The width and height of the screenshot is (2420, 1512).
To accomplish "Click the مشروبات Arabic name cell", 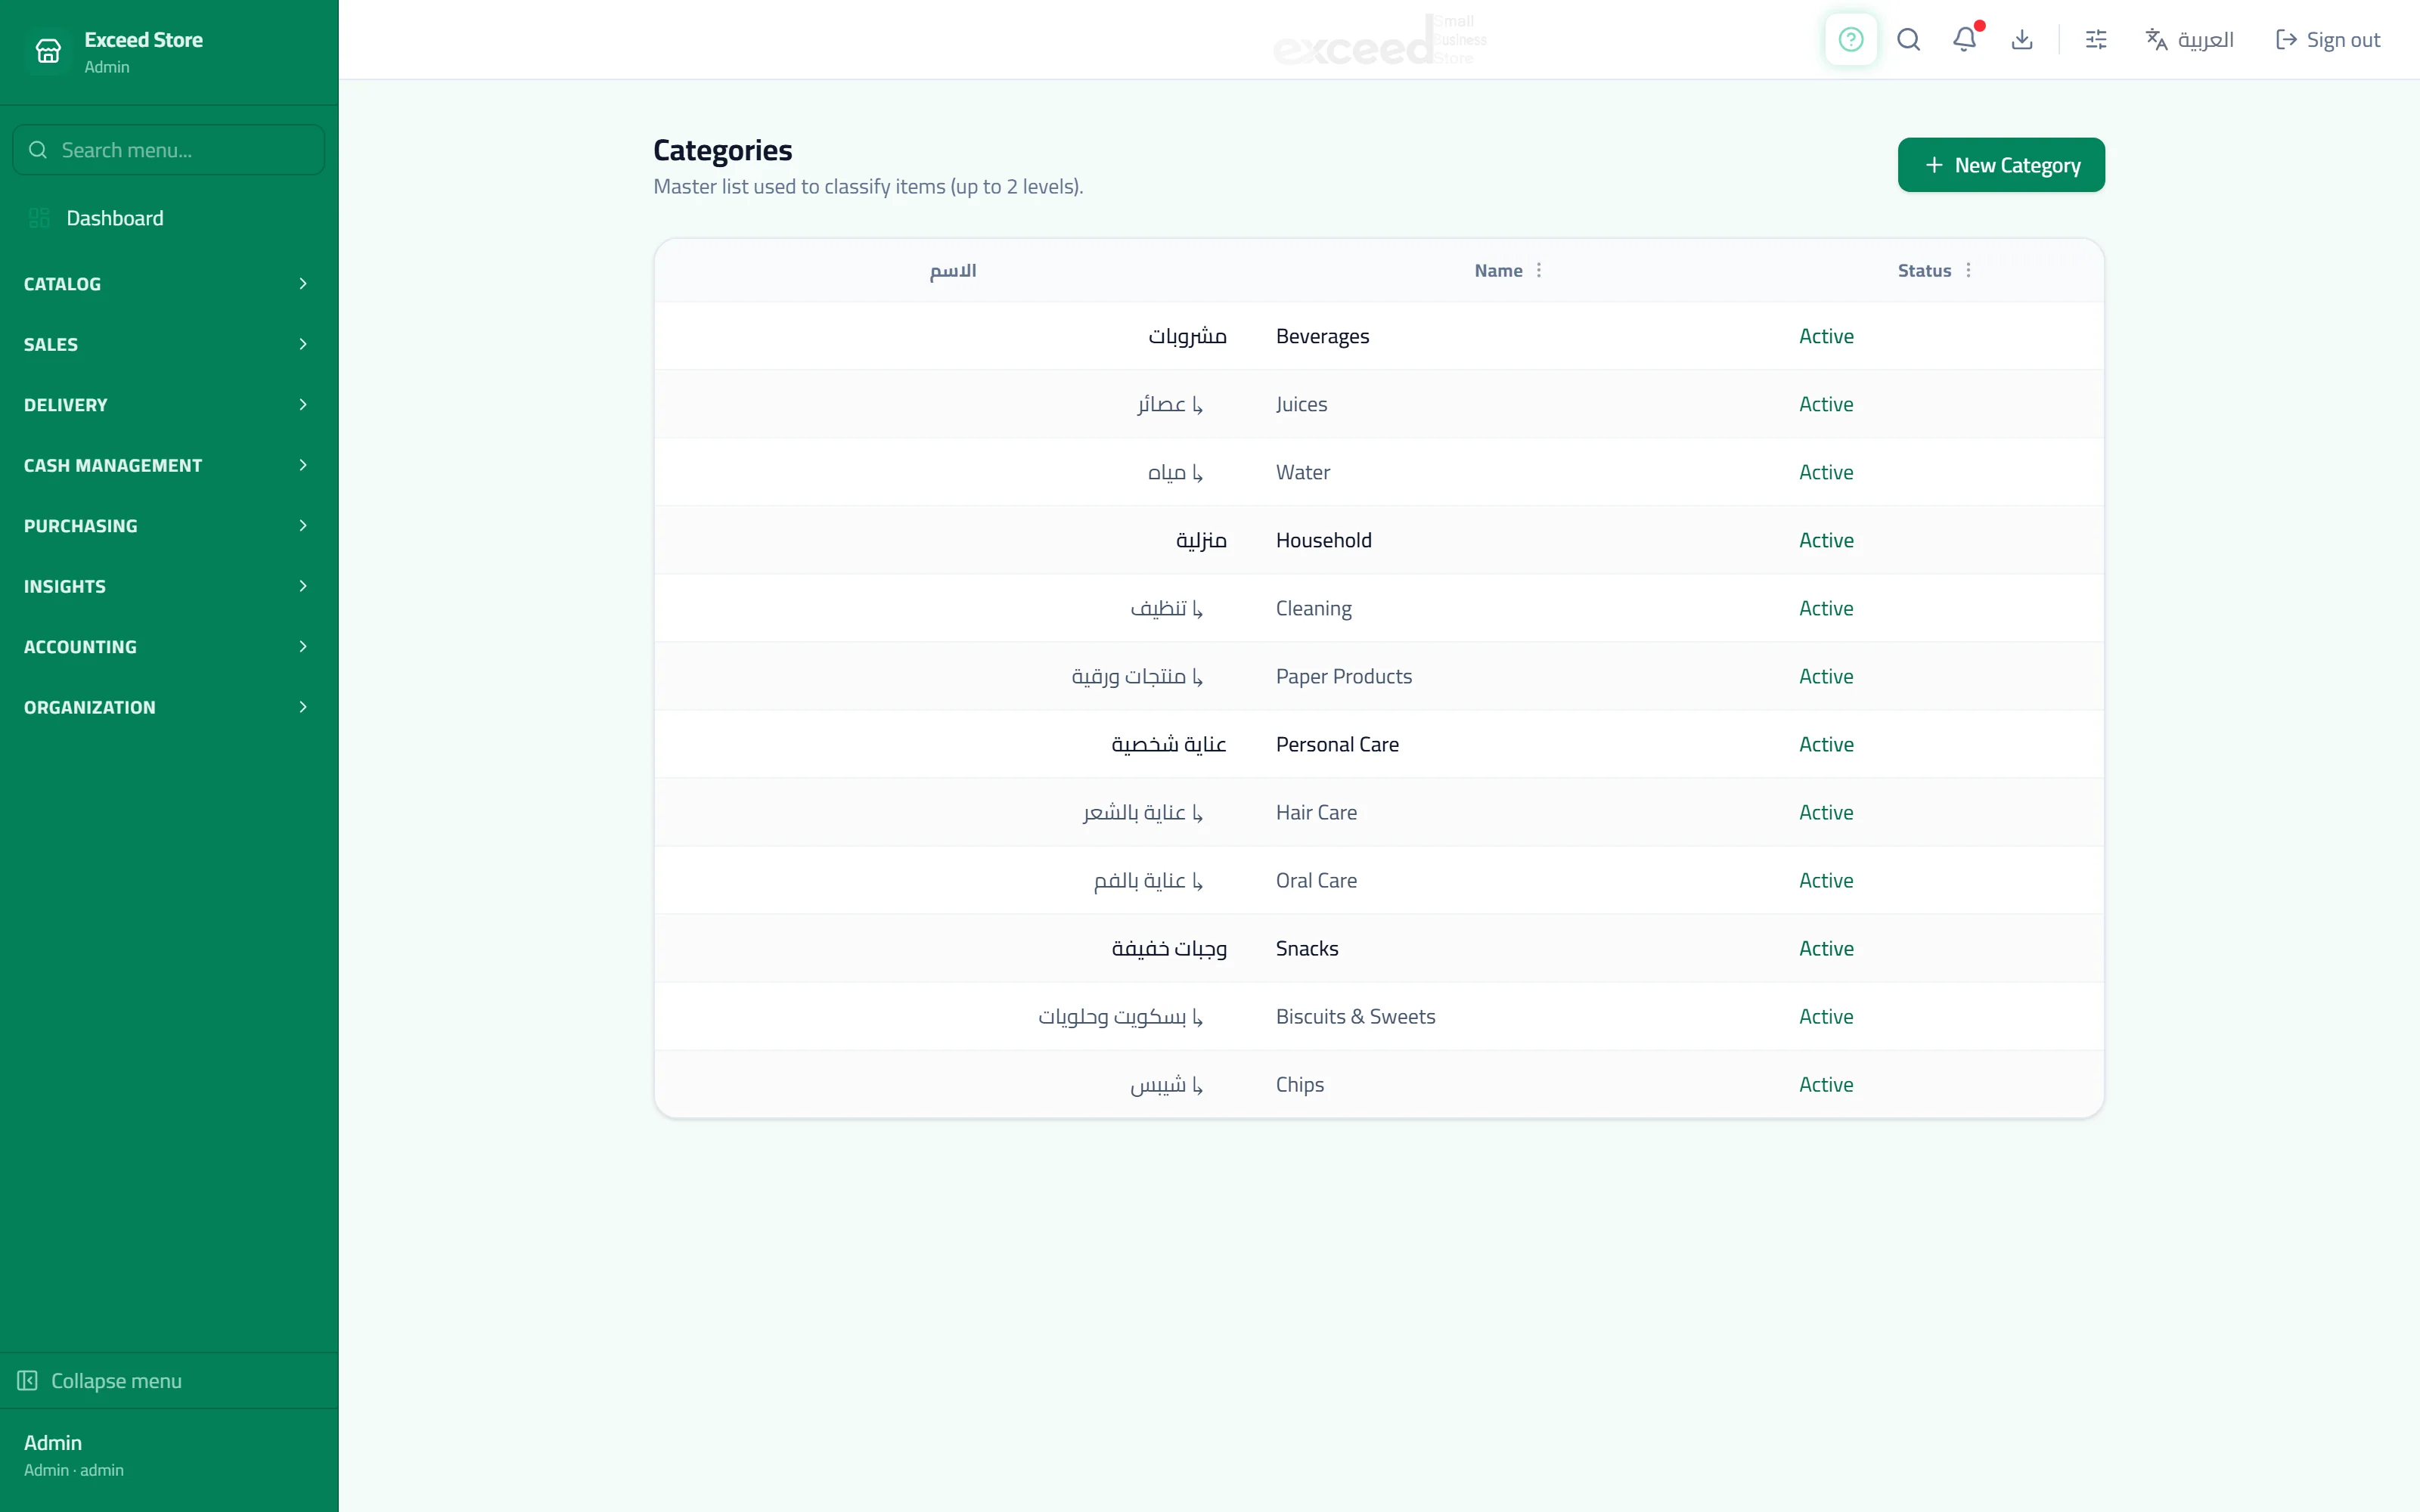I will point(1187,336).
